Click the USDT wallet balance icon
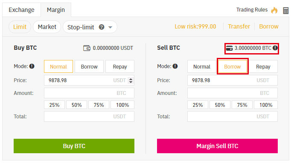Image resolution: width=291 pixels, height=163 pixels. click(x=87, y=48)
